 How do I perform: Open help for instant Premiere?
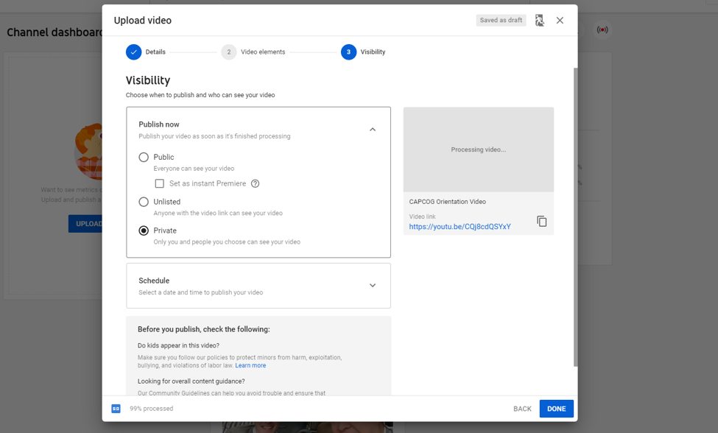coord(255,183)
